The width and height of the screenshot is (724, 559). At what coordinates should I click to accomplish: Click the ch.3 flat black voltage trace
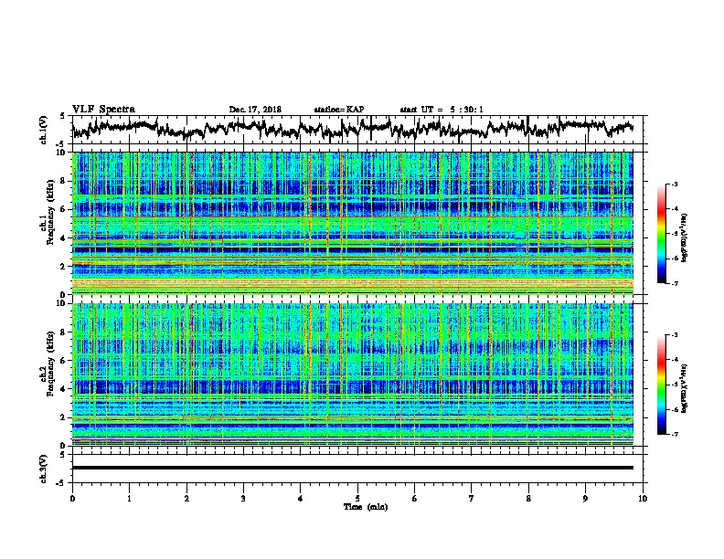point(353,468)
